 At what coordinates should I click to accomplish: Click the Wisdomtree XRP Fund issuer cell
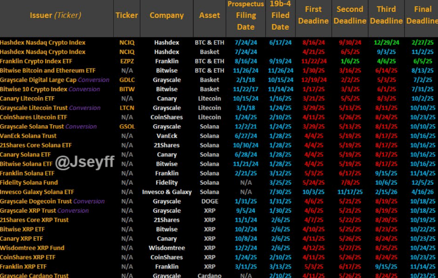pos(32,248)
